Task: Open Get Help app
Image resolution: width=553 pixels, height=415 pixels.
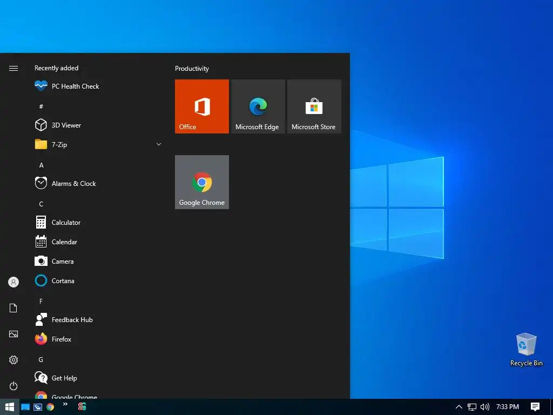Action: click(98, 378)
